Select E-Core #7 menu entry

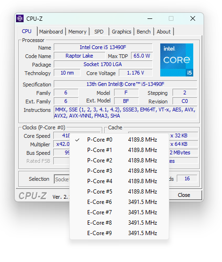point(119,212)
